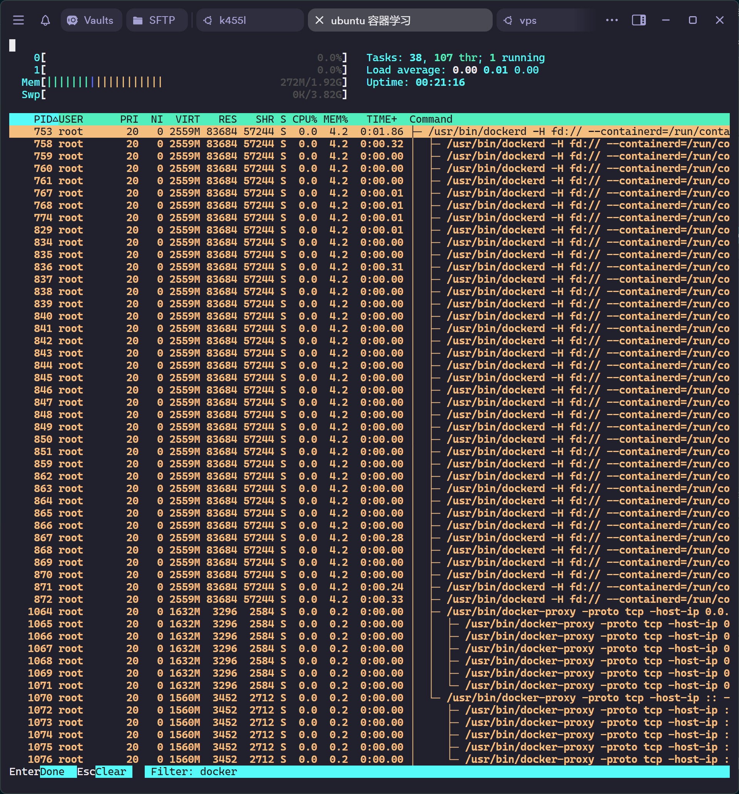The height and width of the screenshot is (794, 739).
Task: Open the hamburger main menu
Action: (18, 20)
